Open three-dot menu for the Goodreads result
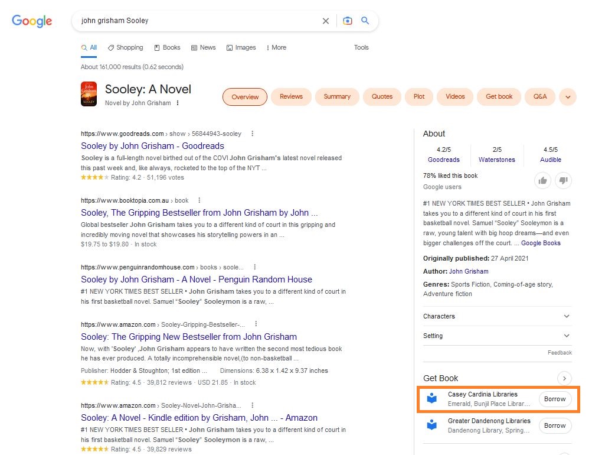This screenshot has width=592, height=455. tap(253, 134)
